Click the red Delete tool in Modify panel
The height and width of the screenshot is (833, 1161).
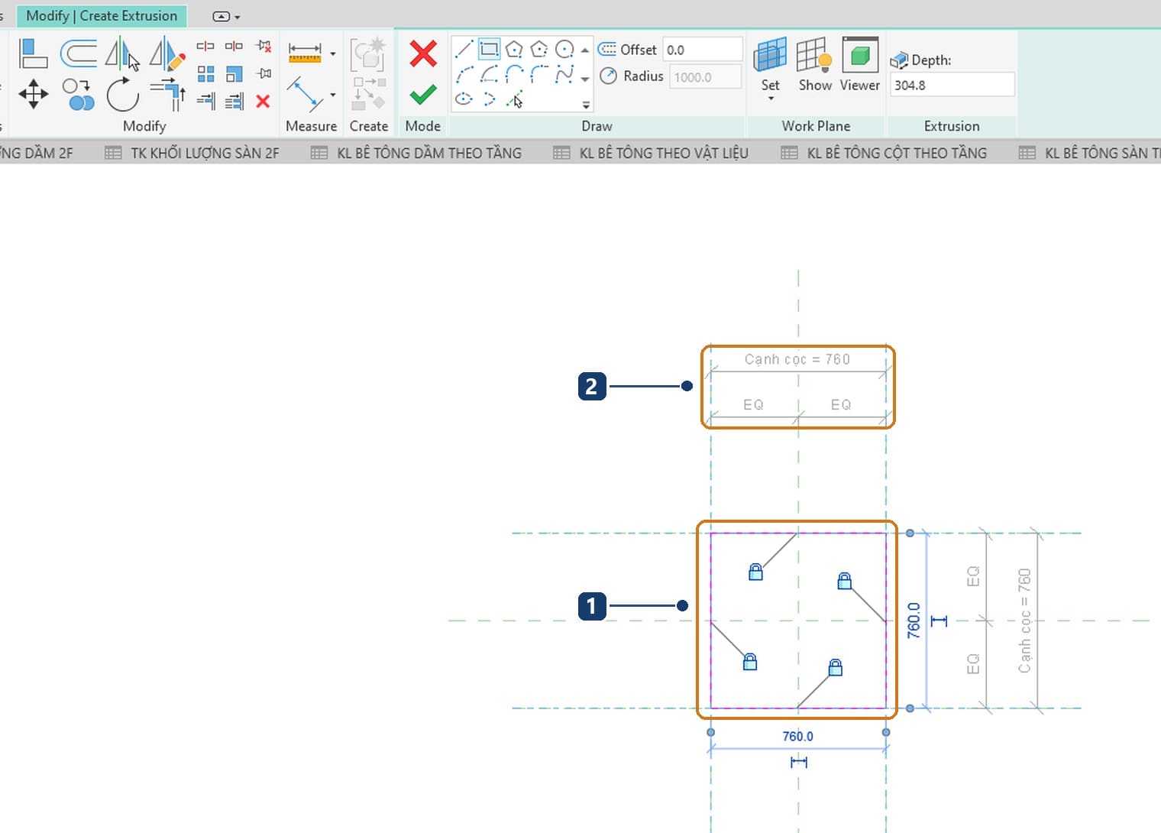pos(263,101)
